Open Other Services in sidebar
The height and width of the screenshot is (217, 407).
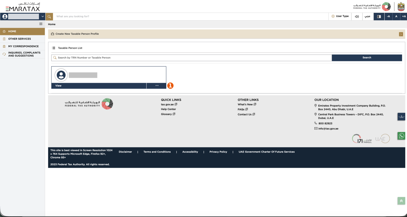tap(22, 39)
